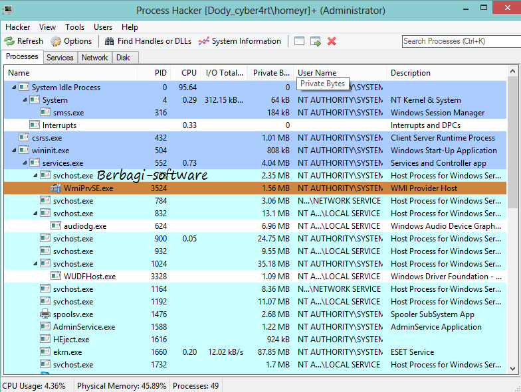
Task: Click the csrss.exe process icon
Action: (24, 138)
